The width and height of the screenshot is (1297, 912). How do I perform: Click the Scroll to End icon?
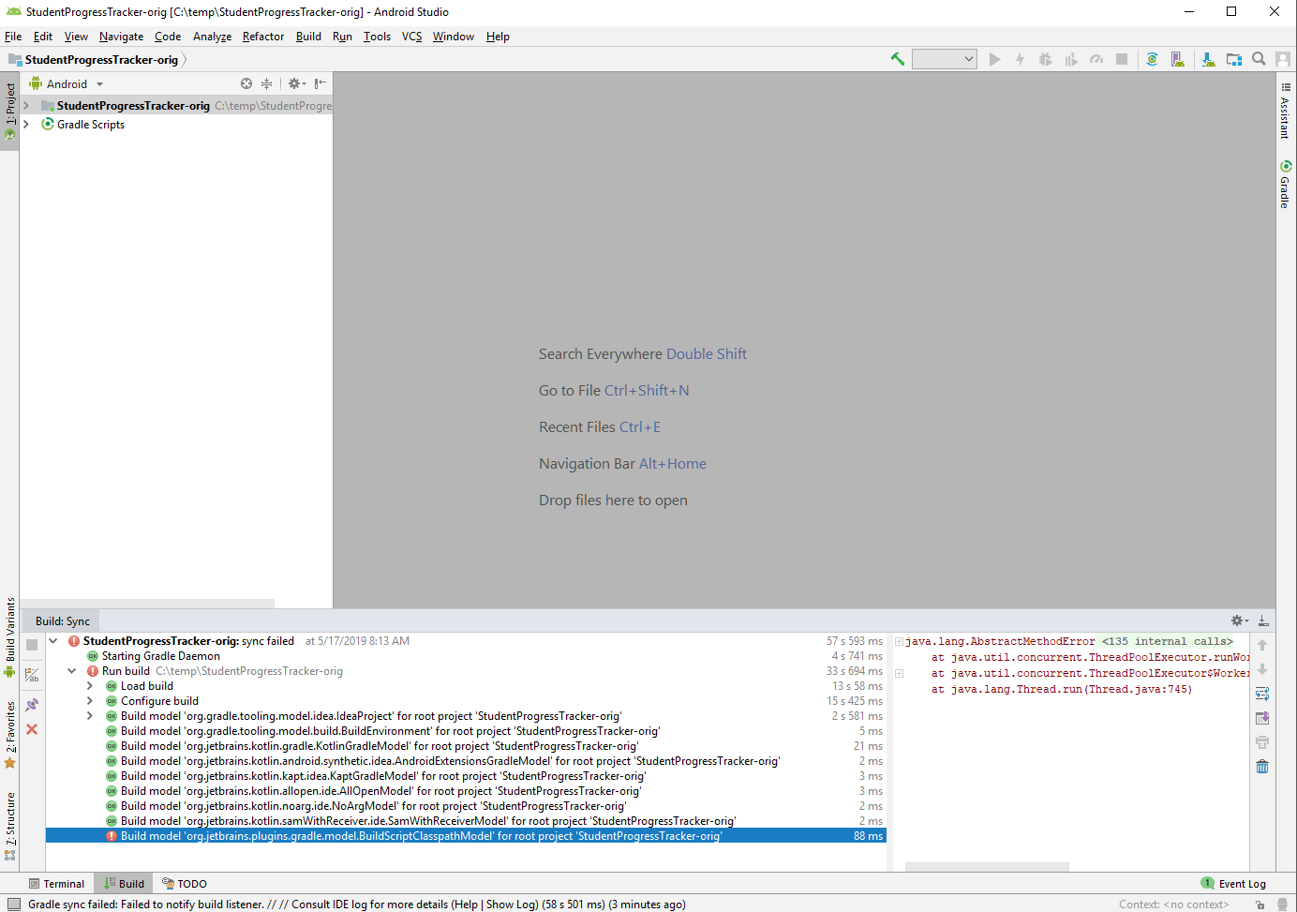(x=1262, y=718)
